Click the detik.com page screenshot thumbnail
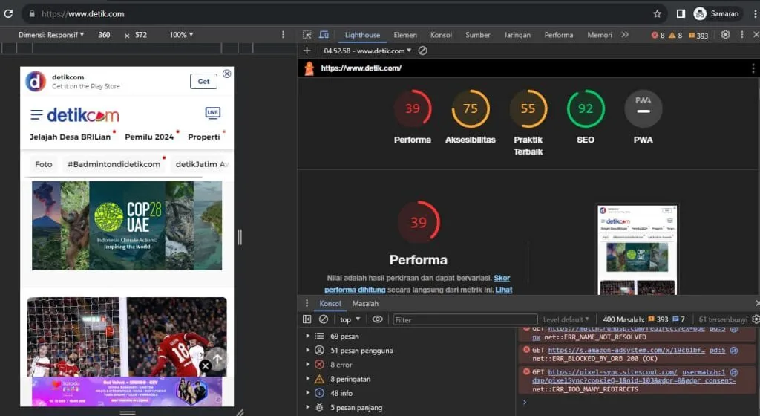The height and width of the screenshot is (416, 760). click(x=637, y=249)
